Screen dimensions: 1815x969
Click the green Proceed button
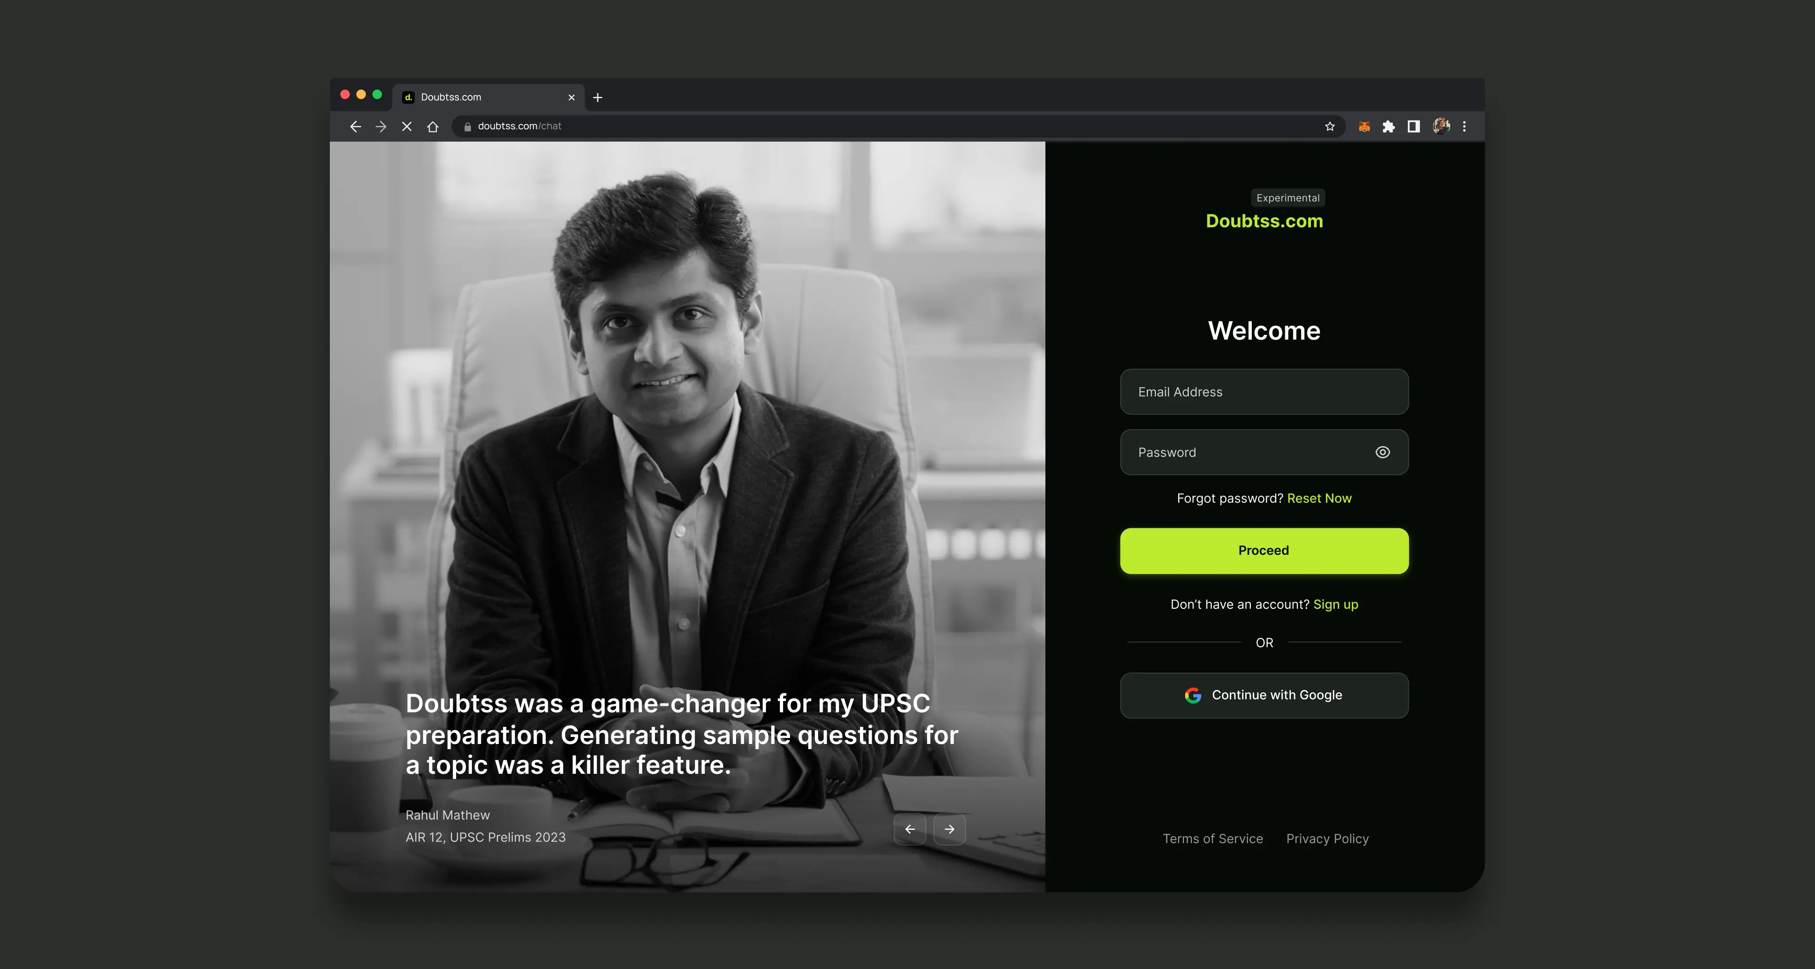tap(1264, 551)
